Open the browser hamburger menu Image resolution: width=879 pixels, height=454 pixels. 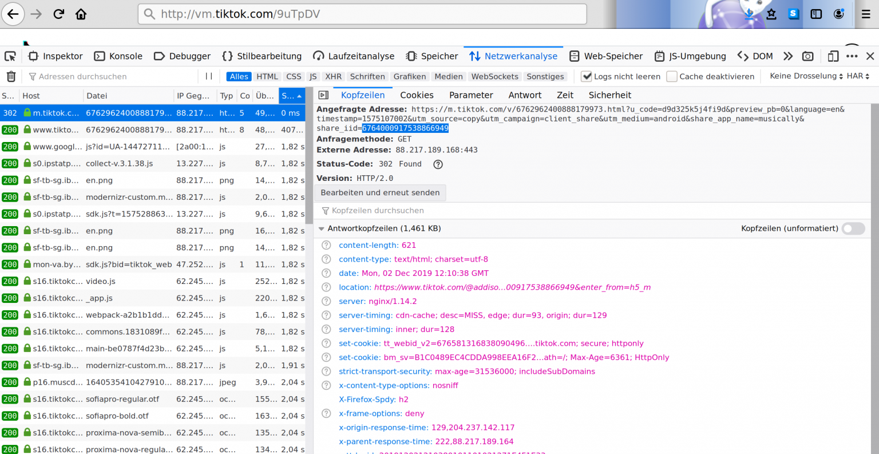pos(866,14)
